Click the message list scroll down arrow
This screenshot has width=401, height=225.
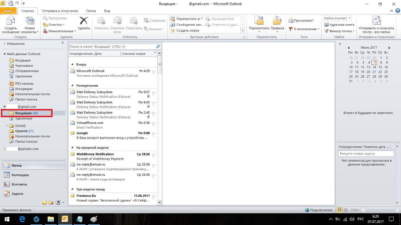coord(160,202)
